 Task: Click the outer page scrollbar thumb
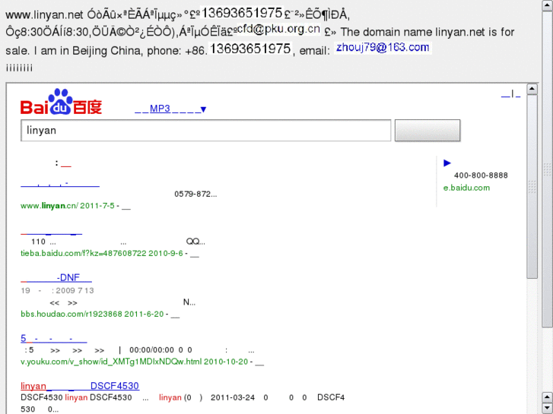tap(548, 169)
